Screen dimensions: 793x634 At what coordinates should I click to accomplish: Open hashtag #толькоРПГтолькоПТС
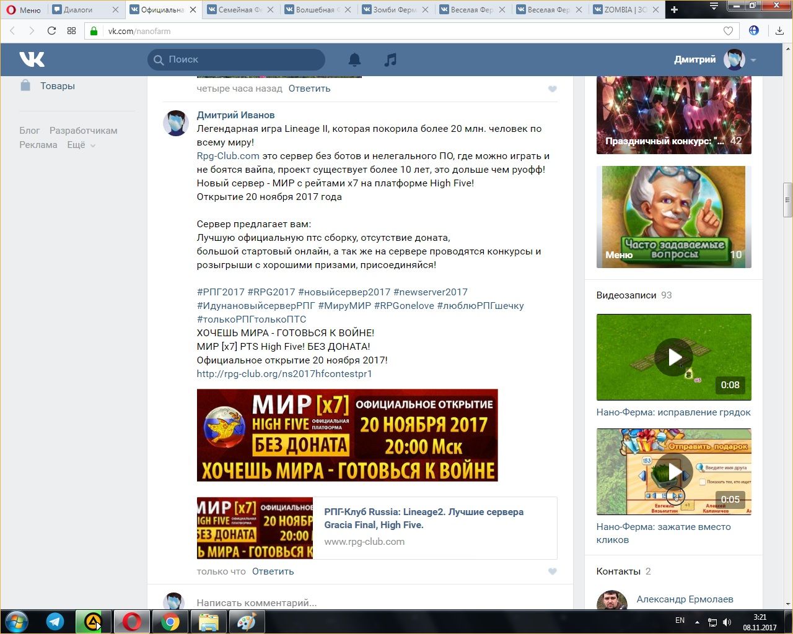pos(252,319)
